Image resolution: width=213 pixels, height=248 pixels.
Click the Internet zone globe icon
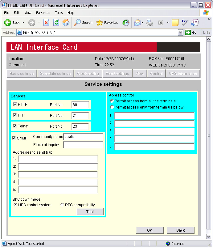point(168,244)
